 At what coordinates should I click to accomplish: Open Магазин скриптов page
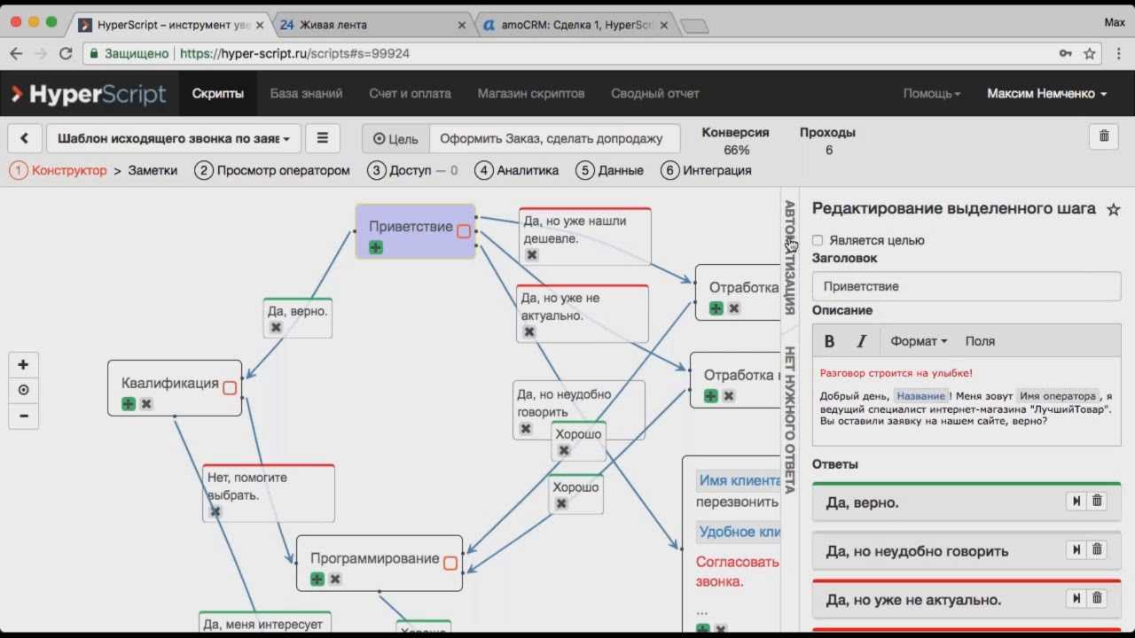click(x=531, y=93)
